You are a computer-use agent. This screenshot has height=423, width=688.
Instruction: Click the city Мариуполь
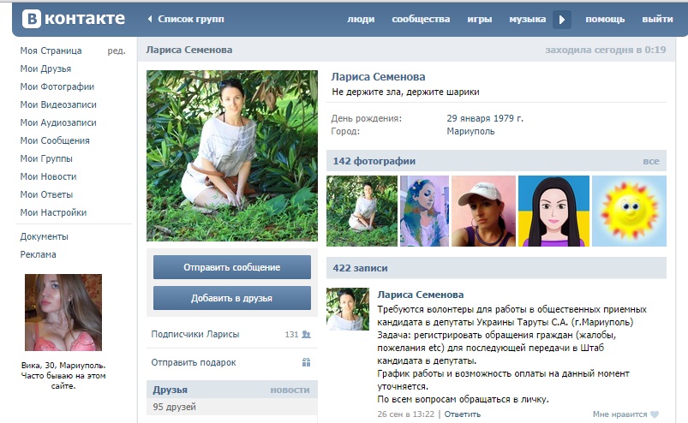point(470,131)
